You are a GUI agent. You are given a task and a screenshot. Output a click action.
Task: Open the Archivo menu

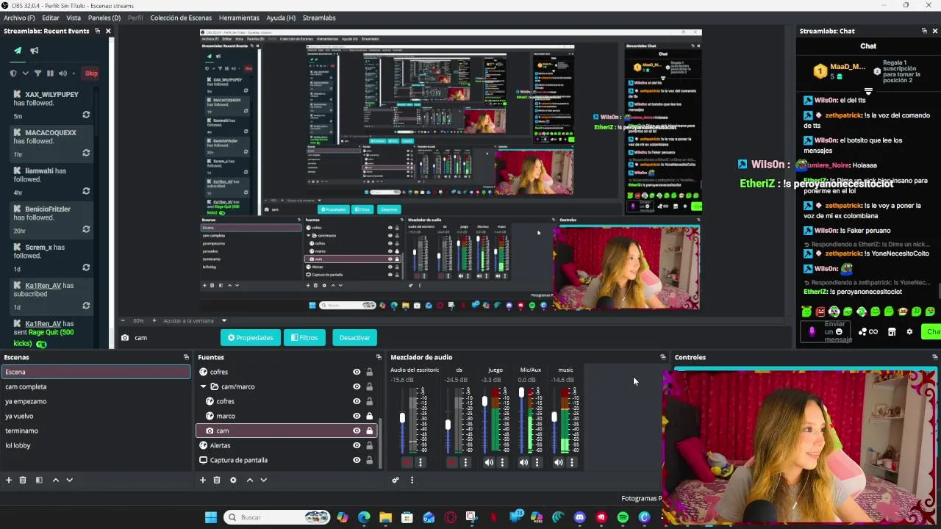[x=19, y=18]
